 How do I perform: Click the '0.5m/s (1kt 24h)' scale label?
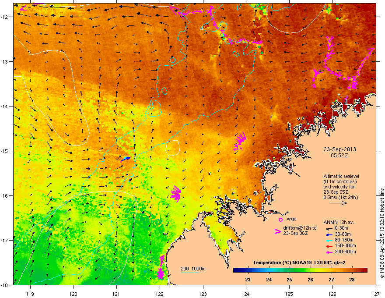point(340,198)
